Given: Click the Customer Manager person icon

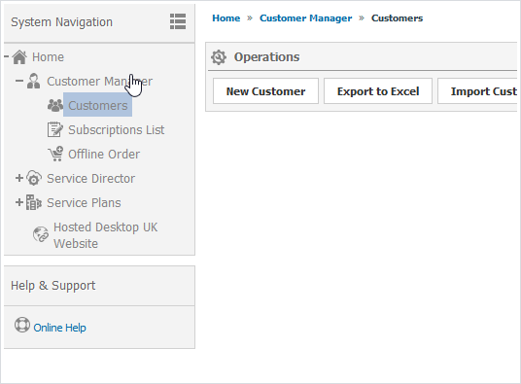Looking at the screenshot, I should point(34,82).
